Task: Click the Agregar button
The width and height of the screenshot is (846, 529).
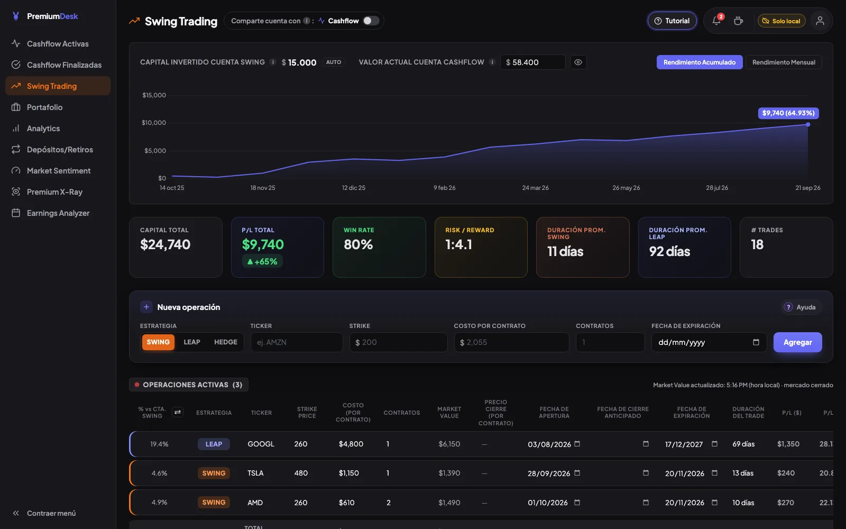Action: [x=797, y=342]
